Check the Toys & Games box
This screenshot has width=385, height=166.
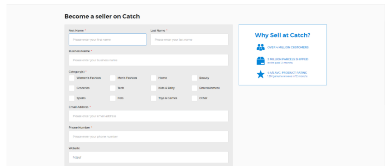pos(154,98)
